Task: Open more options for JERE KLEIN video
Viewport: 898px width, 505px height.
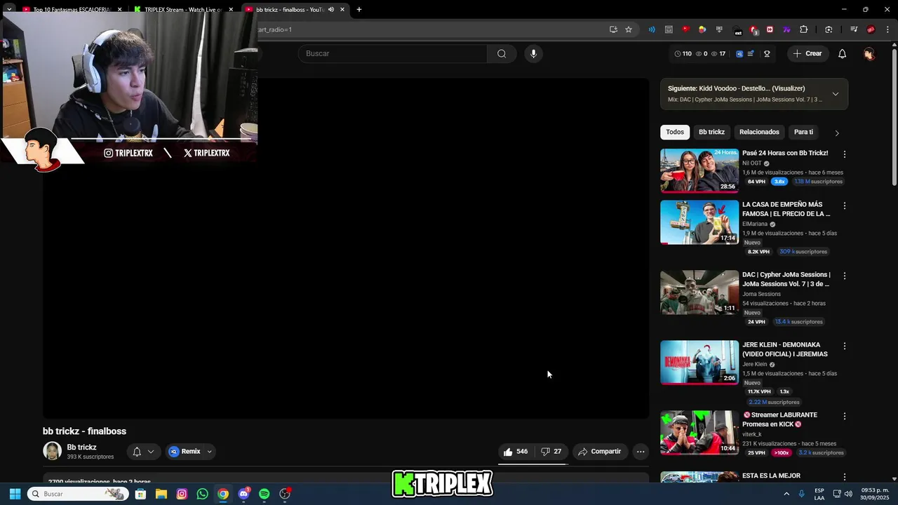Action: click(844, 346)
